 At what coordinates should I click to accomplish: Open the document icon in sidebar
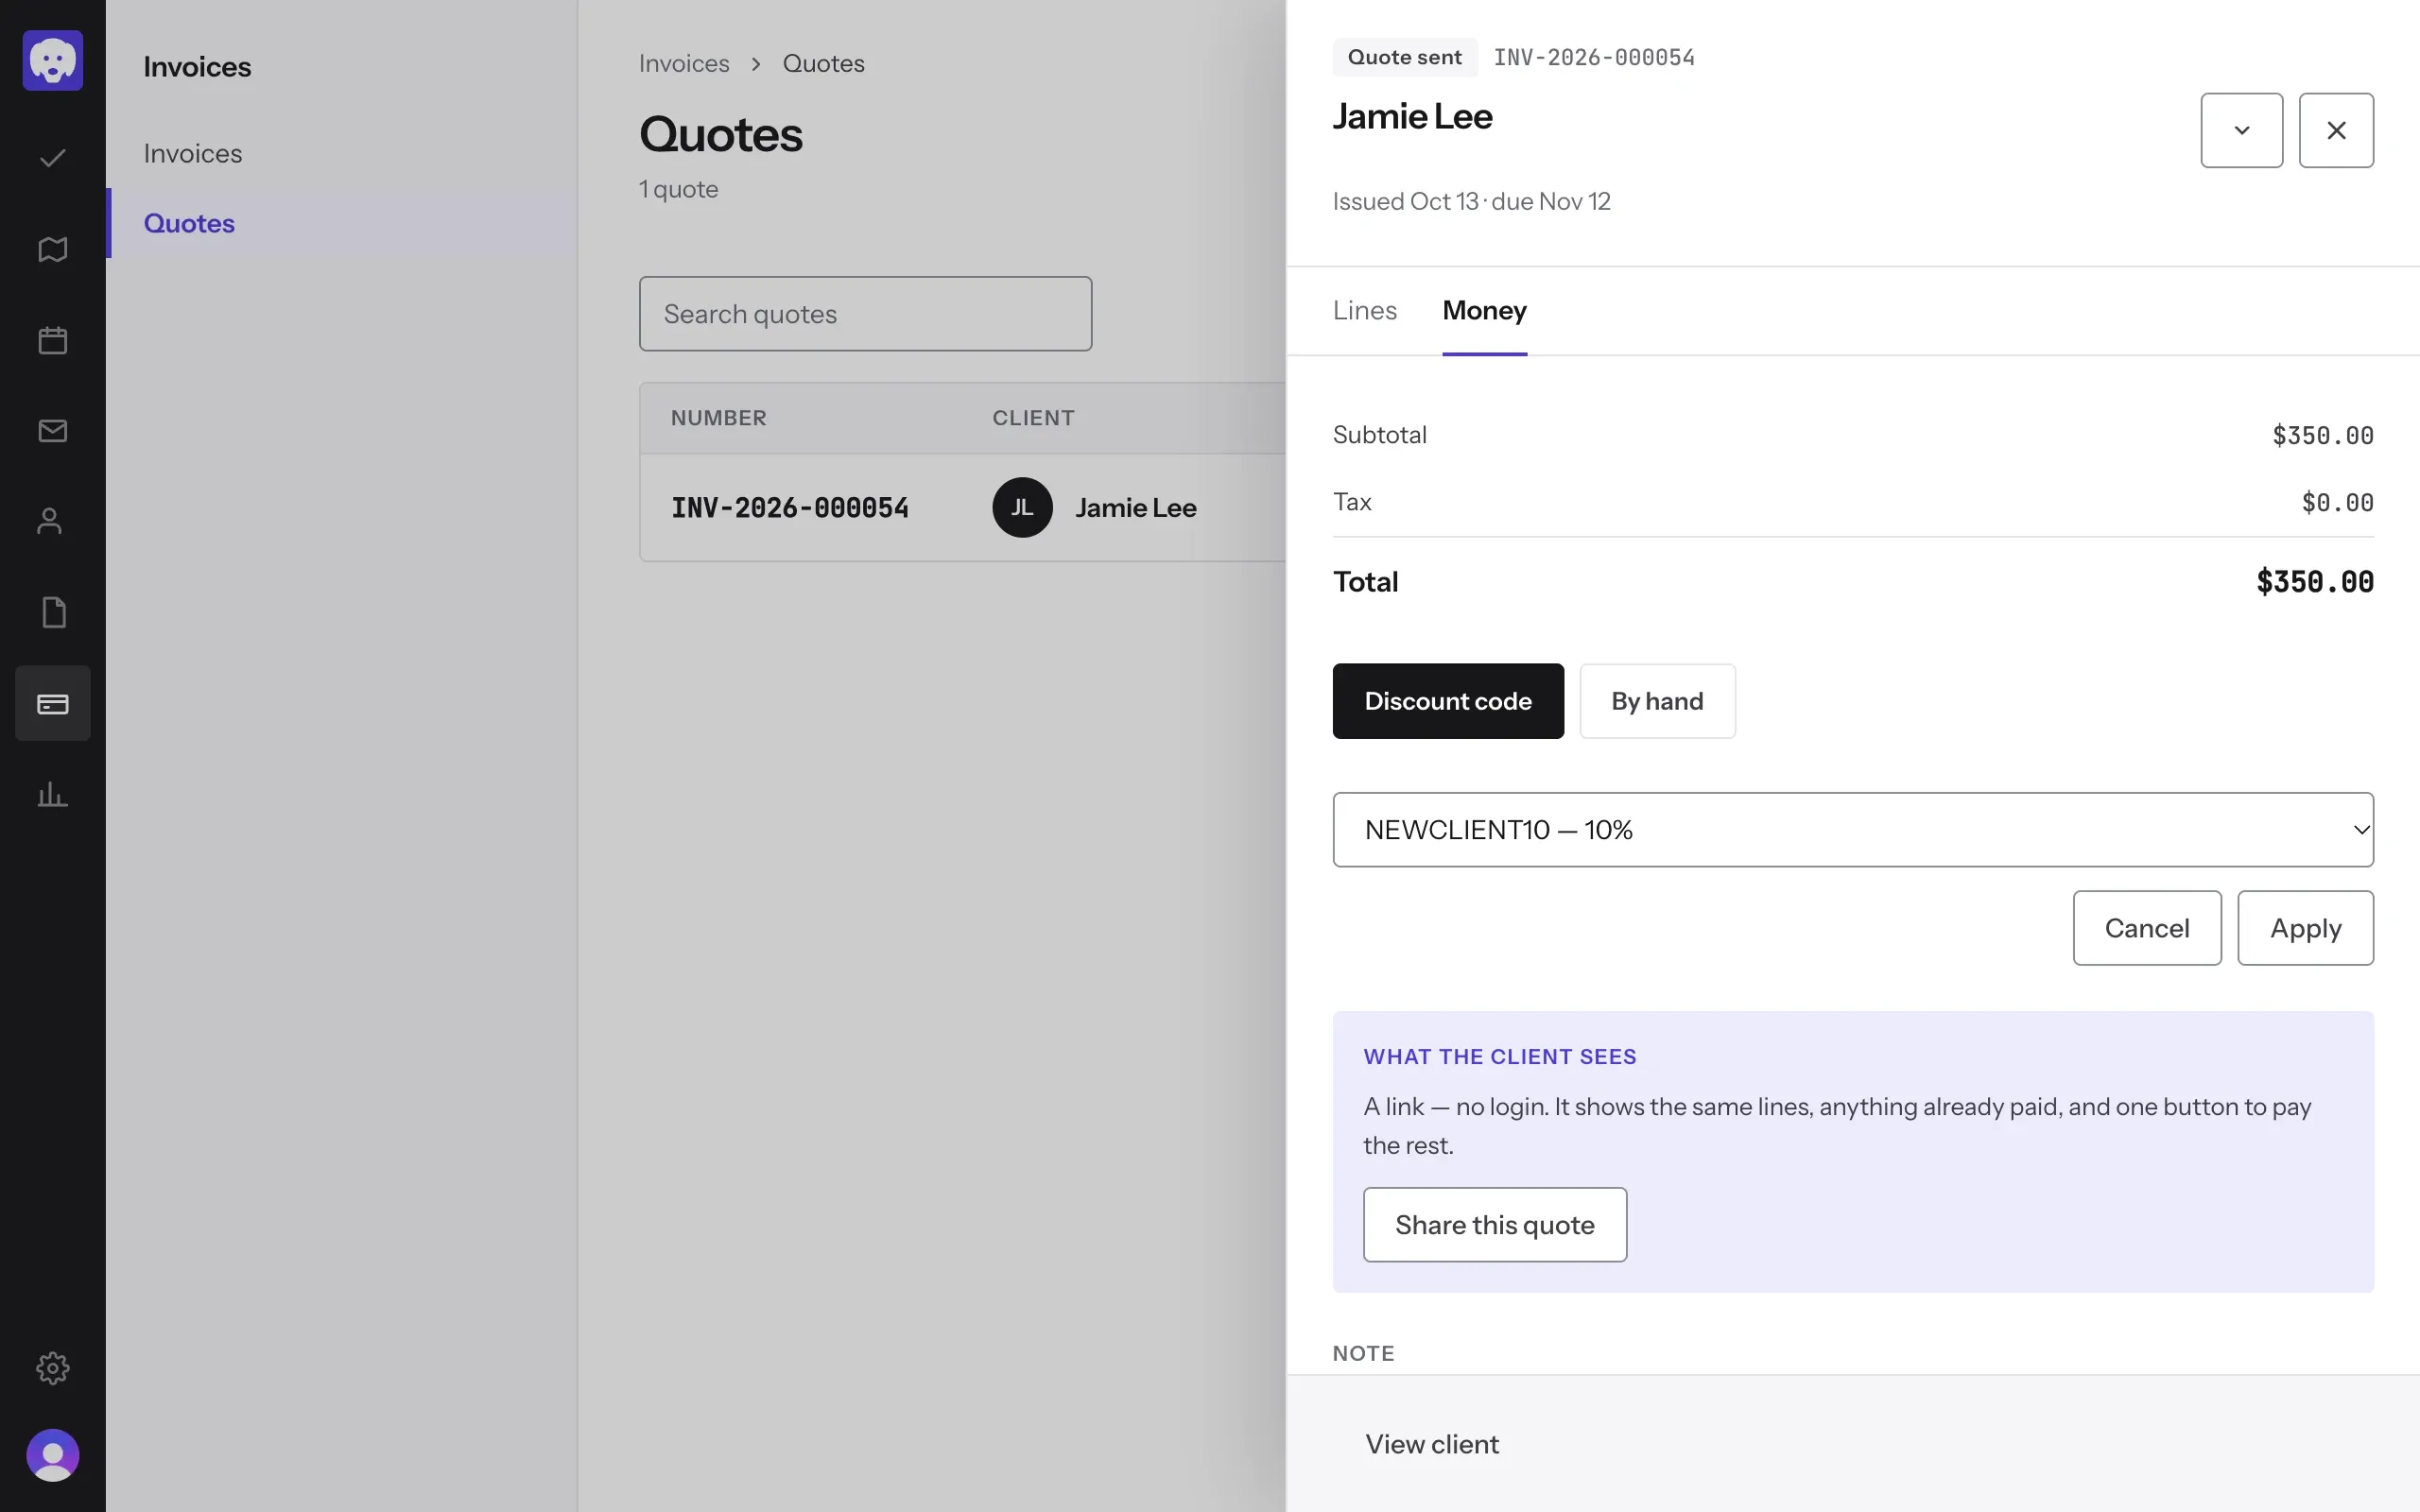point(53,612)
